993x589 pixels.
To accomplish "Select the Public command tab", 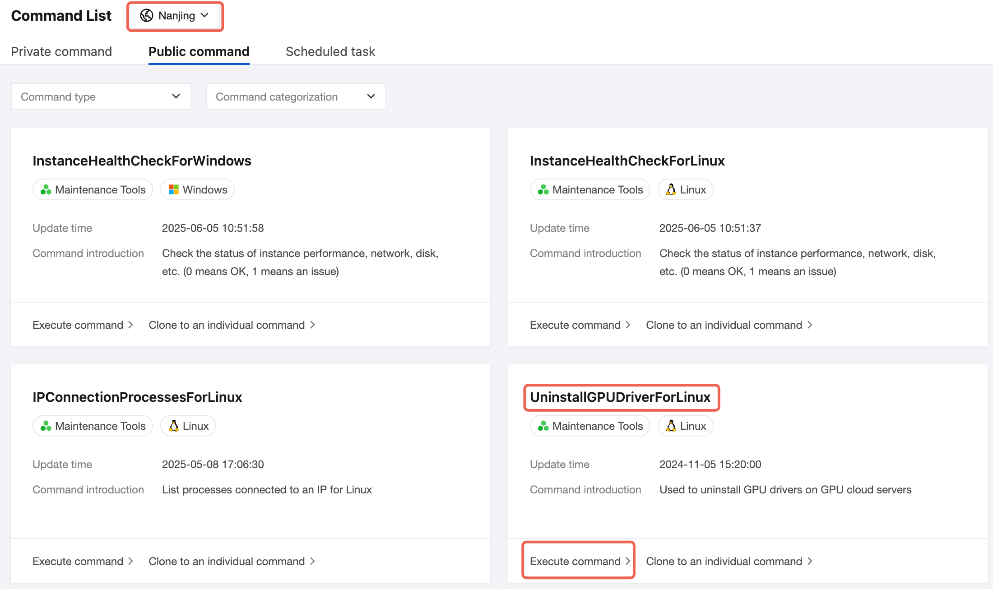I will pyautogui.click(x=199, y=51).
